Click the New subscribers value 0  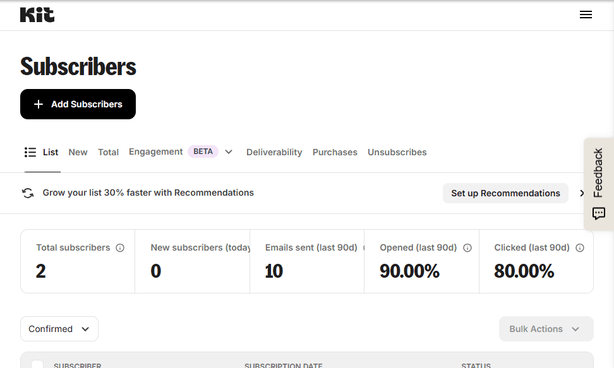(x=156, y=271)
